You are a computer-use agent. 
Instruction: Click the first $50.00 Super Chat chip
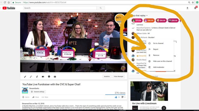tap(161, 20)
